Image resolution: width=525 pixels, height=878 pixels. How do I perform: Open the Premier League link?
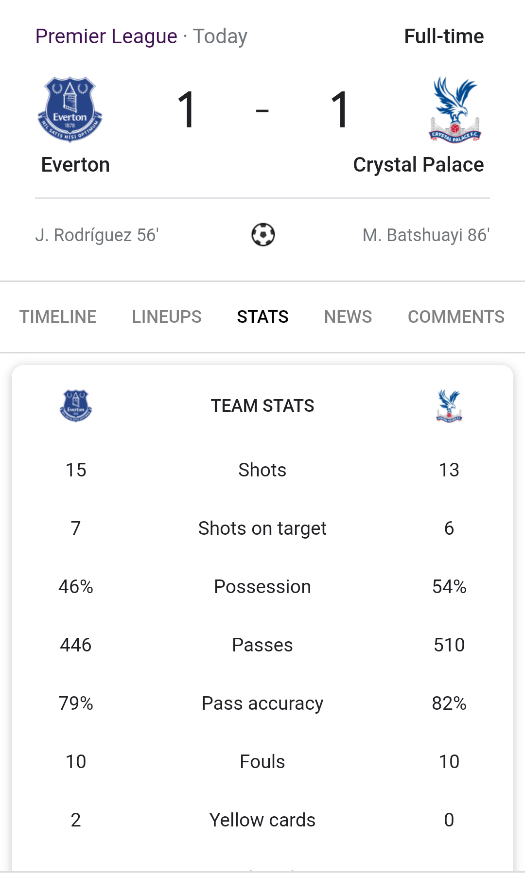(106, 36)
